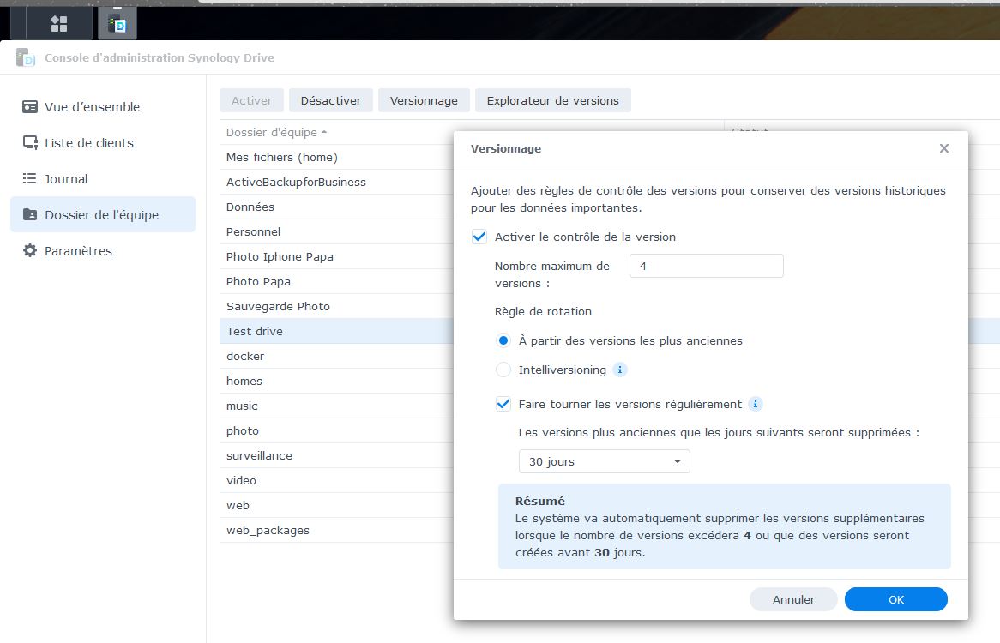
Task: Open Dossier de l'équipe section
Action: pos(103,214)
